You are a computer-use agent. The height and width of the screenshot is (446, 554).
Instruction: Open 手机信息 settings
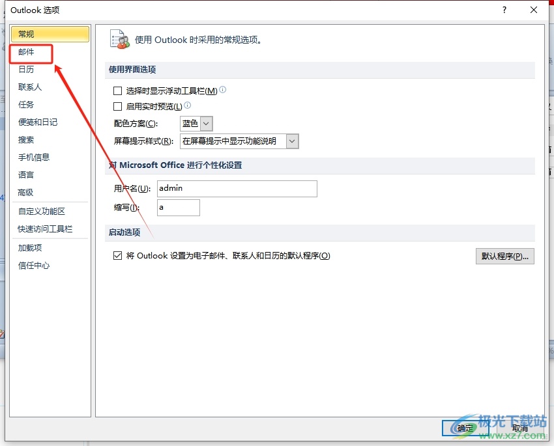(x=34, y=158)
